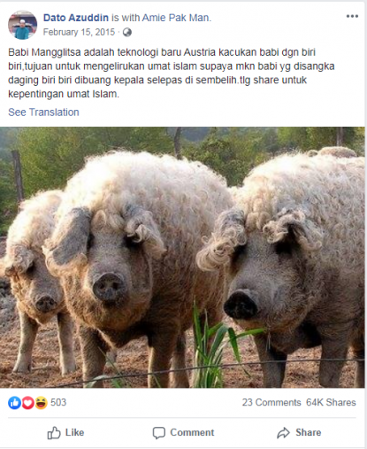Image resolution: width=367 pixels, height=449 pixels.
Task: Click the laughing haha reaction icon
Action: tap(42, 403)
